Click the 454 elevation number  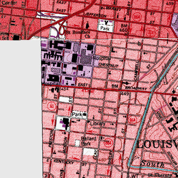pos(65,89)
